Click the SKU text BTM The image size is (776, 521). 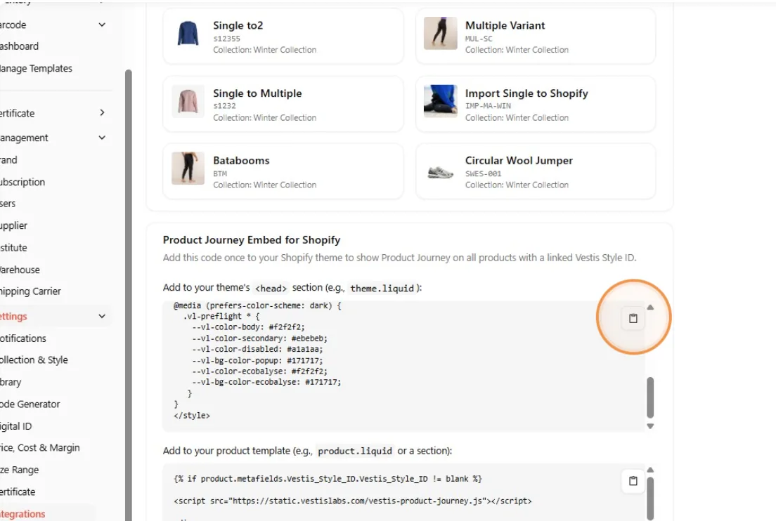coord(220,173)
